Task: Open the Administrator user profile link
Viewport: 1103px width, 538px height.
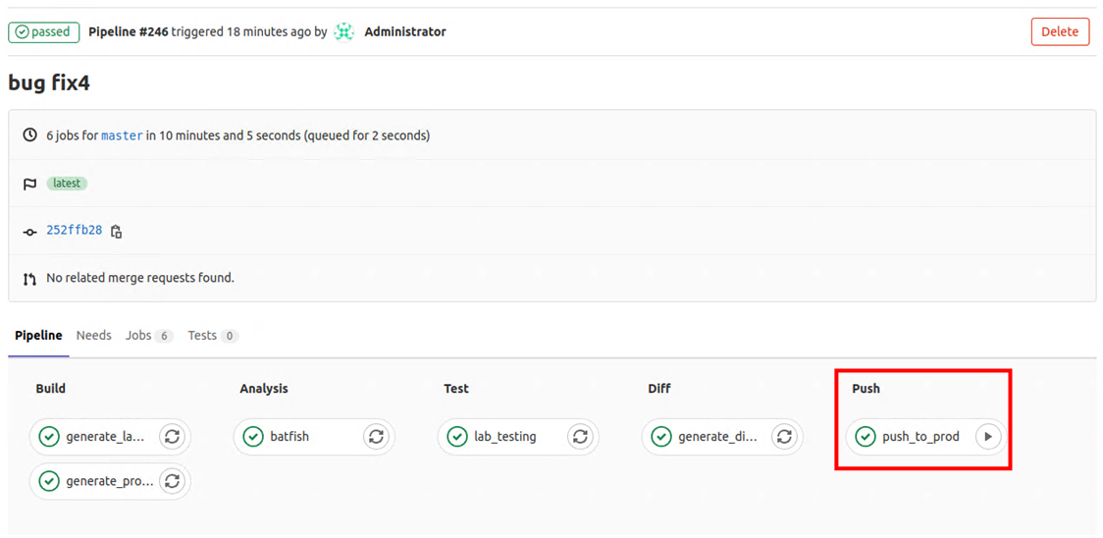Action: pos(405,31)
